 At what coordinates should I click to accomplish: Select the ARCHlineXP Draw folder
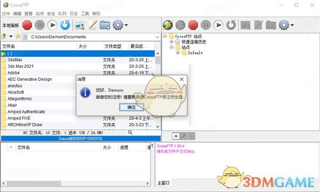click(x=78, y=125)
